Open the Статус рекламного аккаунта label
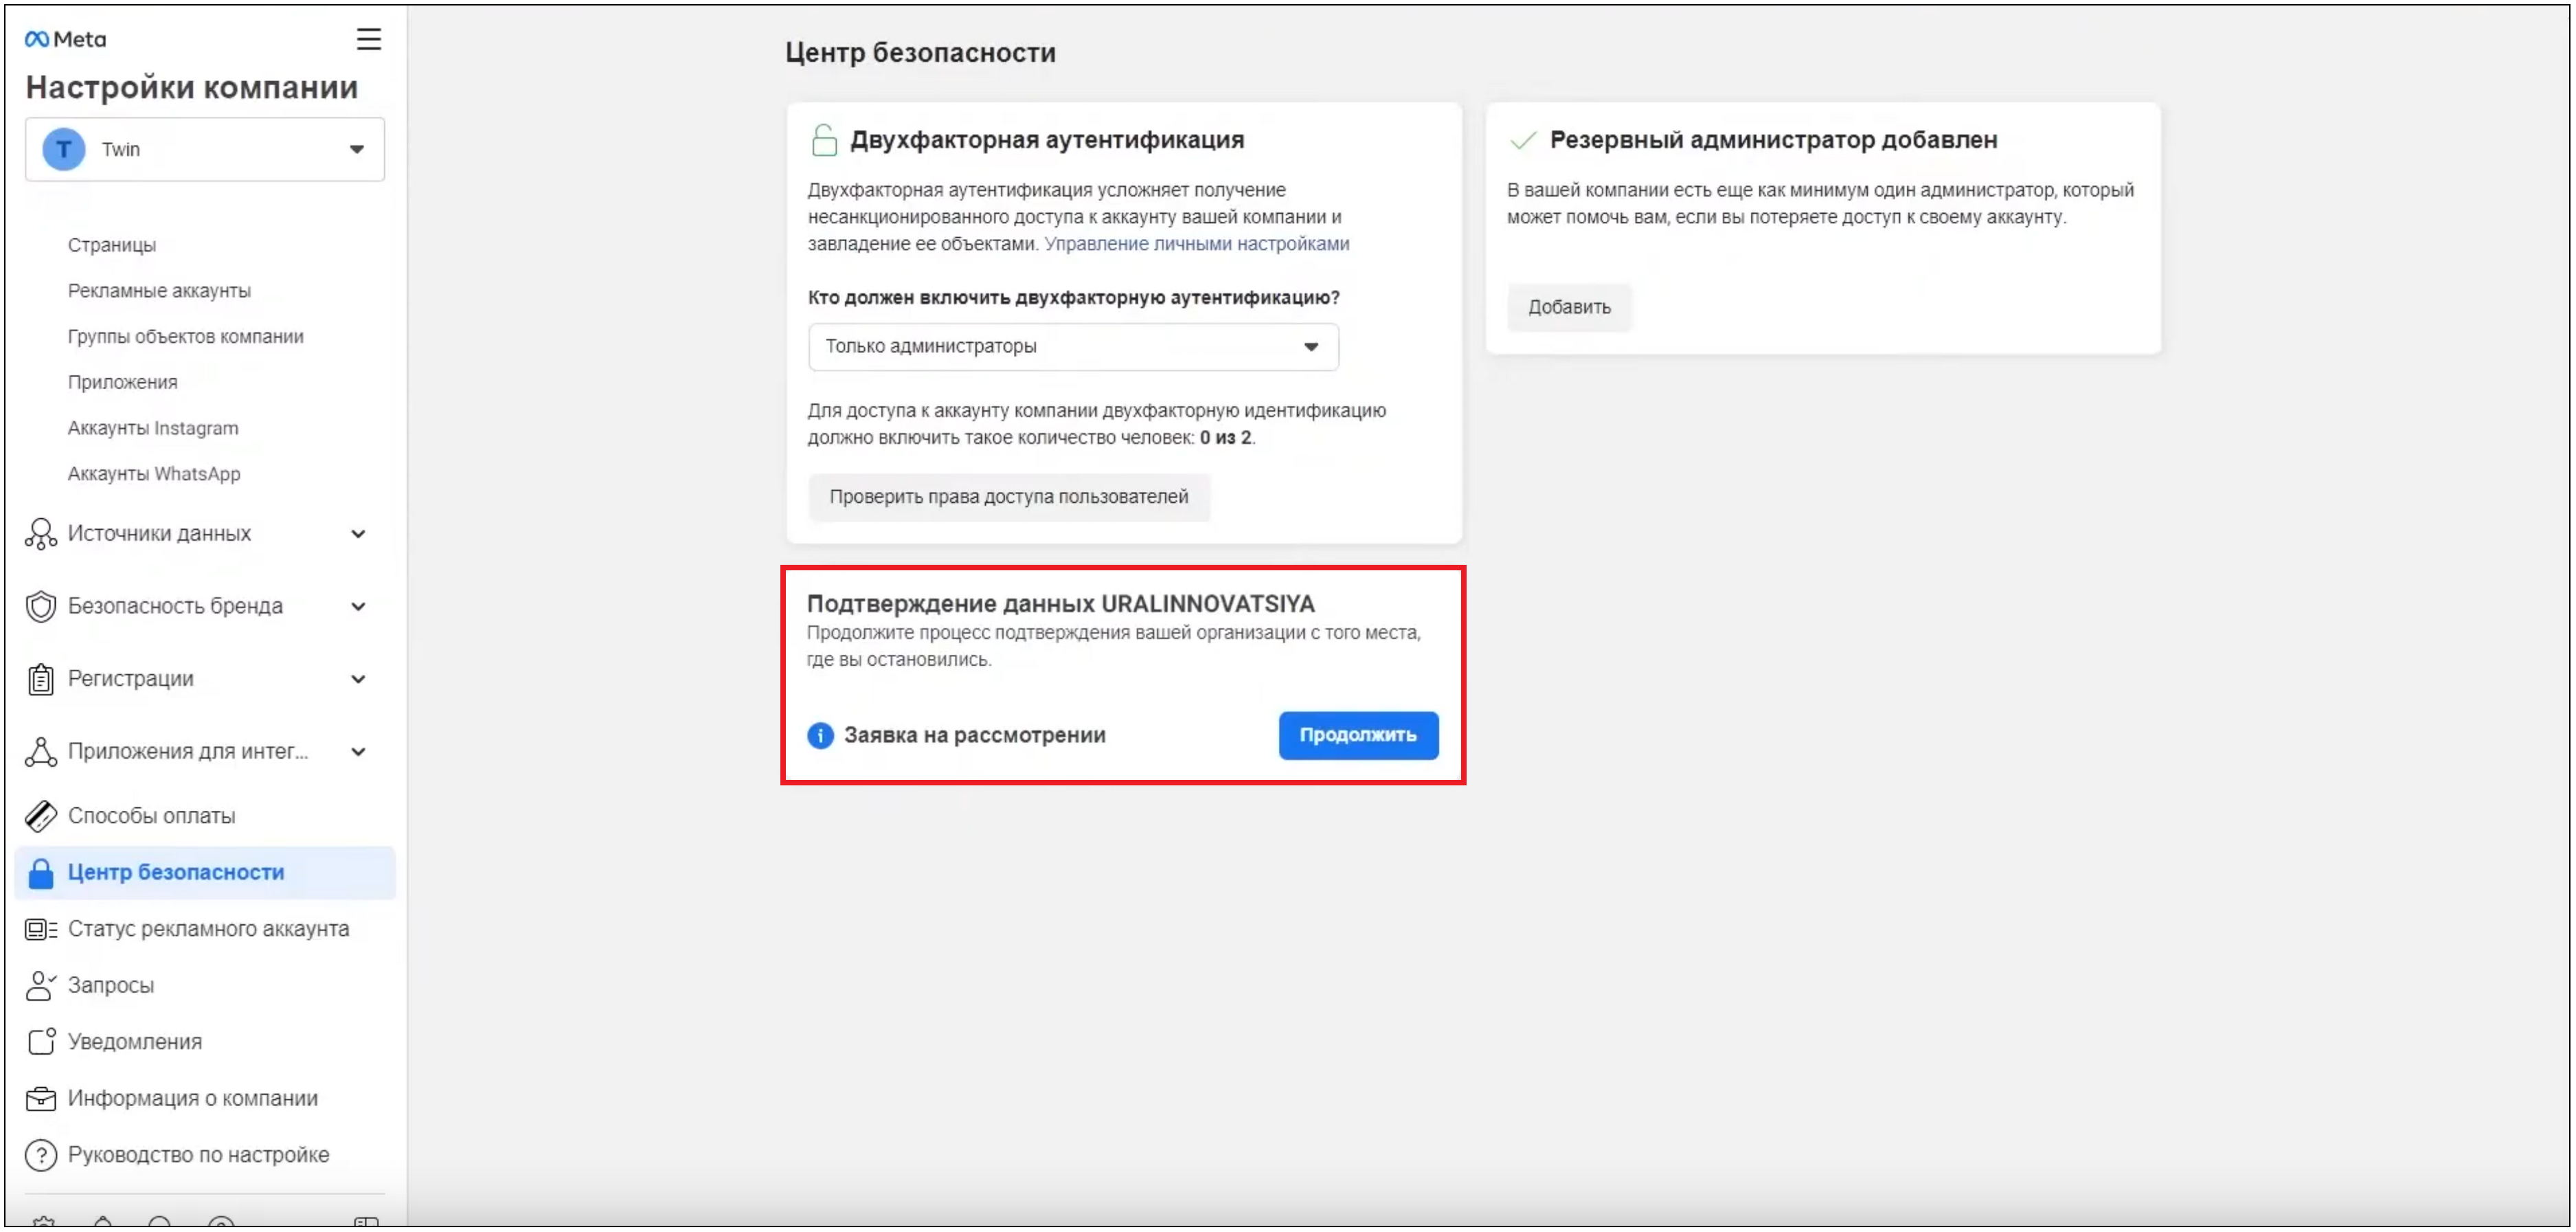 (208, 929)
